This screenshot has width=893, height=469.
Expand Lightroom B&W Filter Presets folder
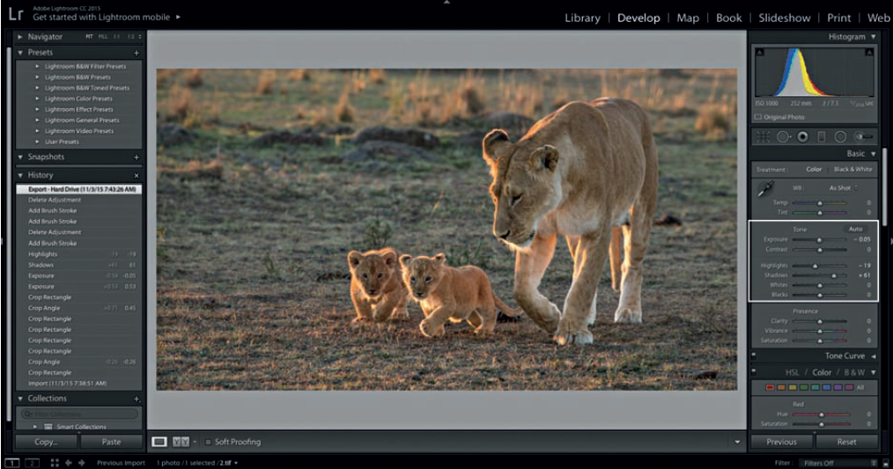38,66
